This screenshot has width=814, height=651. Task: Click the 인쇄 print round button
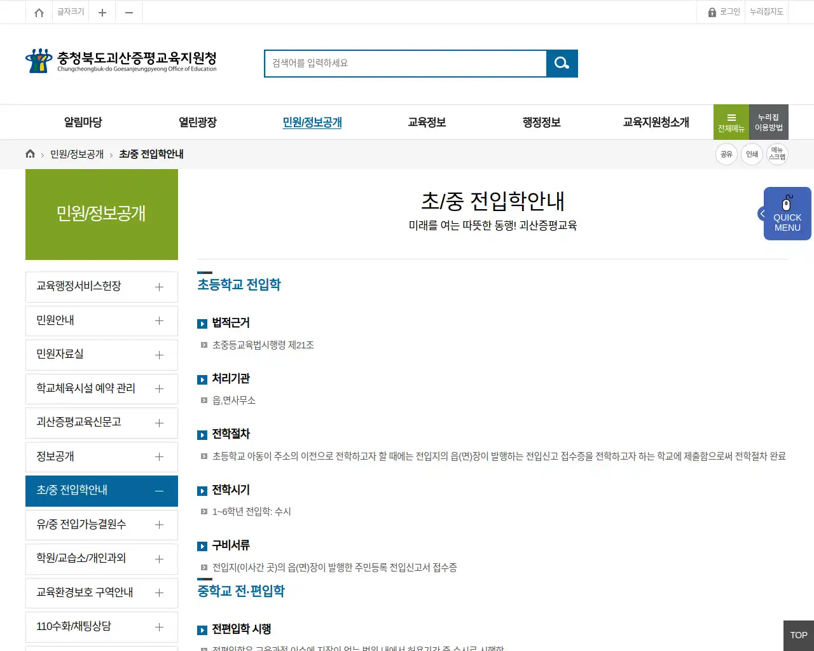tap(752, 154)
